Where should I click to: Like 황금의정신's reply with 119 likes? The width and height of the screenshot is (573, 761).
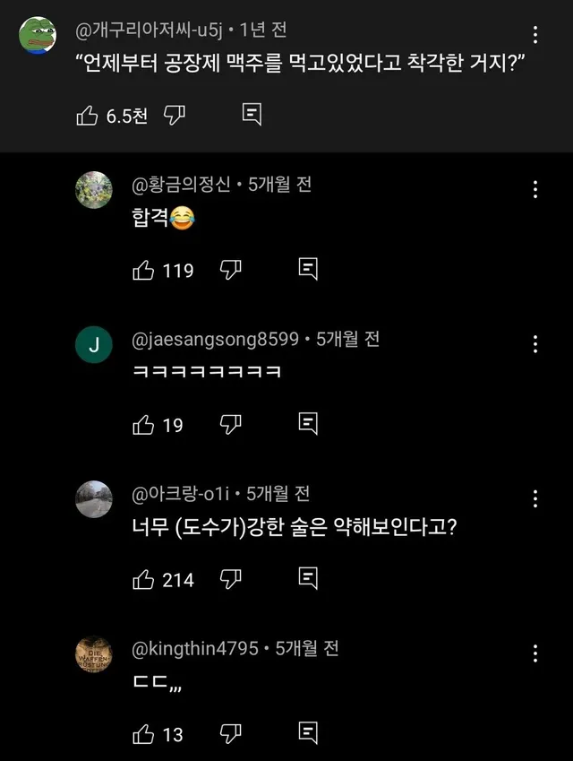pos(143,270)
